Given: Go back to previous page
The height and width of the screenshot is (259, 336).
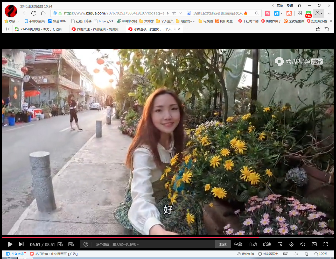Looking at the screenshot, I should 24,13.
